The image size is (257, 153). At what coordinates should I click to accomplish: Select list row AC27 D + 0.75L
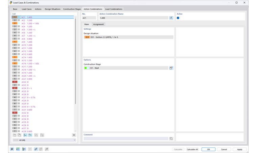click(43, 97)
